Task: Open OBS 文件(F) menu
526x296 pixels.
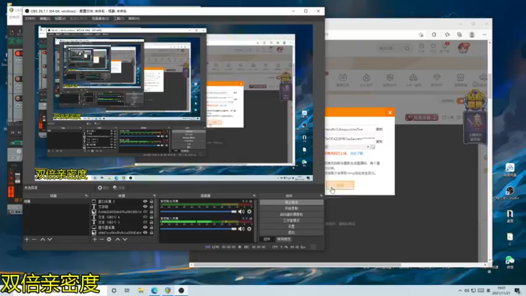Action: click(x=30, y=18)
